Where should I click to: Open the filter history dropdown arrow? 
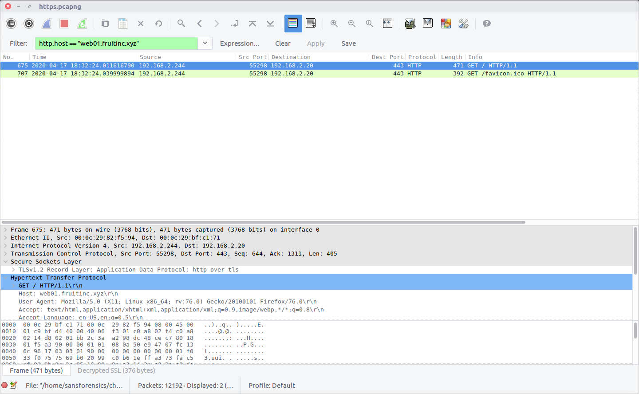point(205,43)
